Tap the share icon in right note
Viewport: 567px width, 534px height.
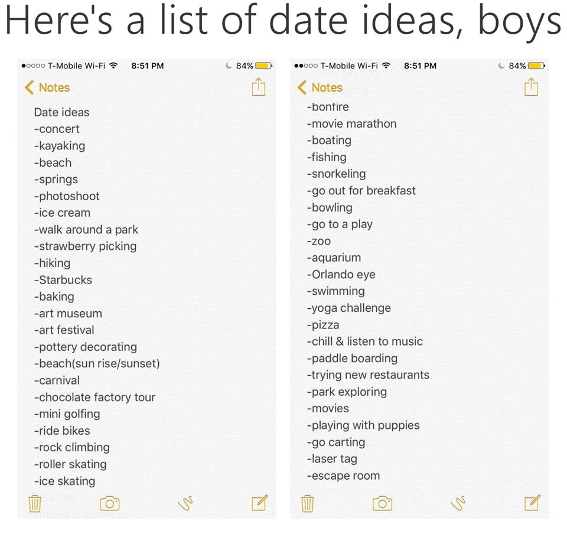(x=531, y=87)
